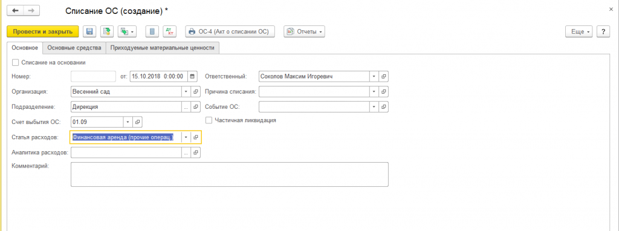Switch to the Основные средства tab

coord(74,48)
